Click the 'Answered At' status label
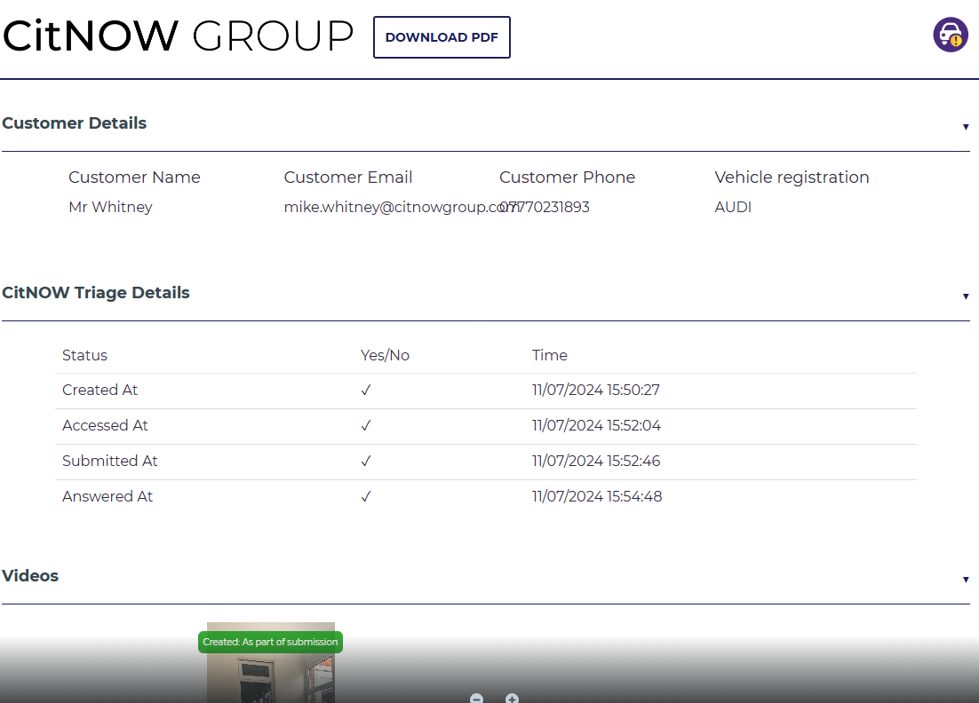Screen dimensions: 979x703 tap(107, 496)
